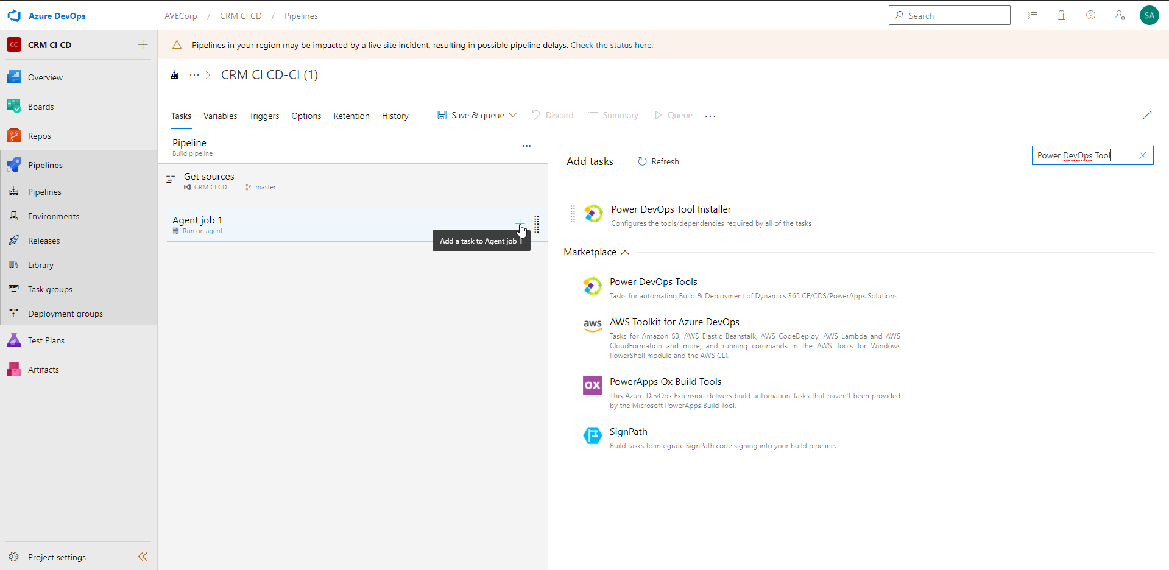Click the aws logo icon
Image resolution: width=1169 pixels, height=570 pixels.
(x=592, y=325)
